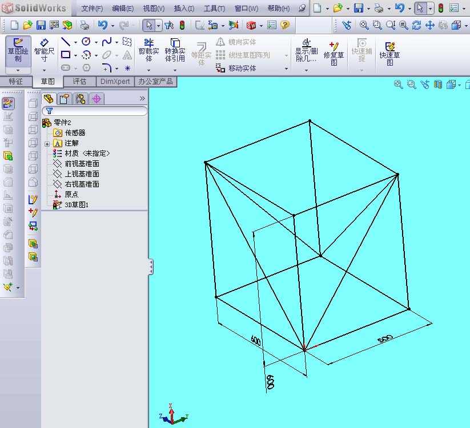Click the 快速草图 rapid sketch tool

point(389,54)
